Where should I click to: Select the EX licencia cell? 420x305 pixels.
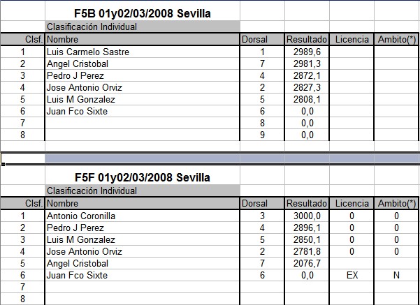coord(352,275)
